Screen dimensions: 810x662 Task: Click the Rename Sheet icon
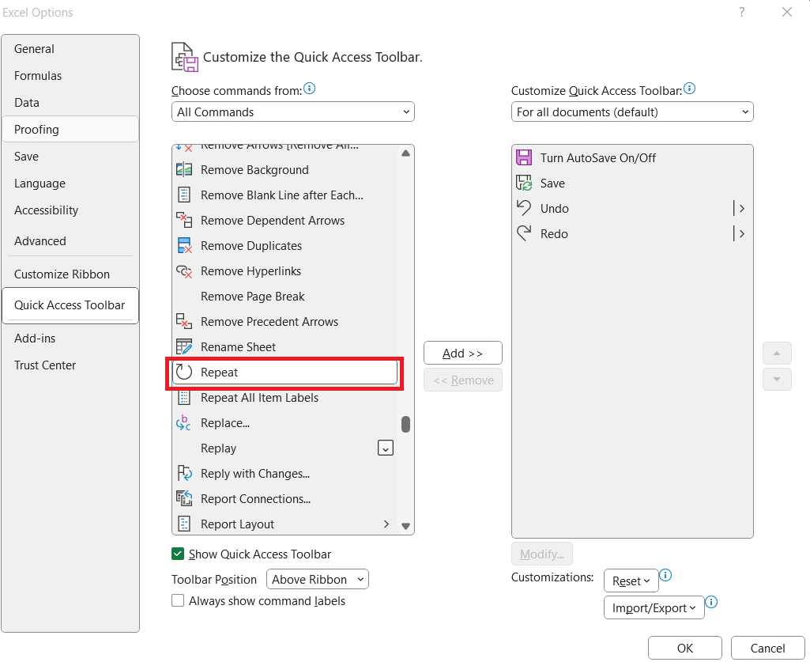[184, 347]
